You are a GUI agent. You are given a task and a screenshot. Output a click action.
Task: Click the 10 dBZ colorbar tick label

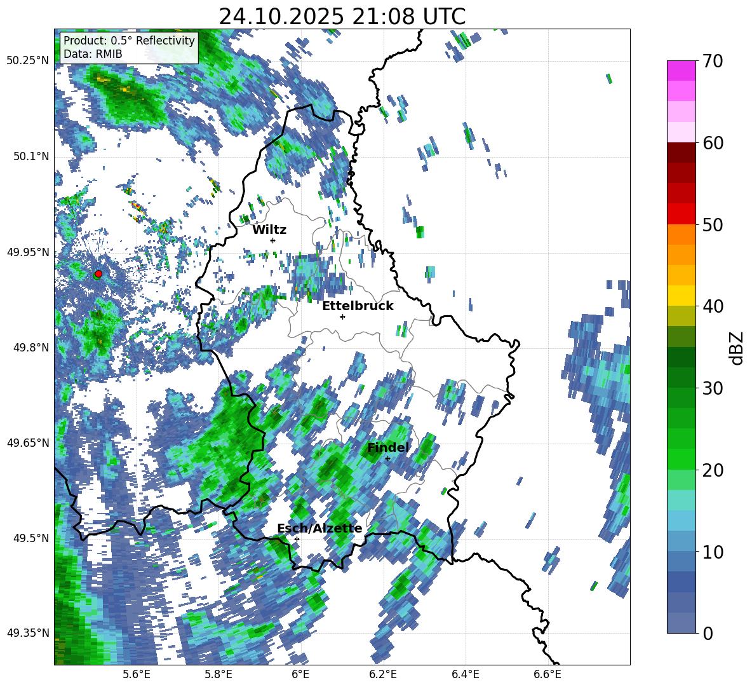[x=713, y=552]
